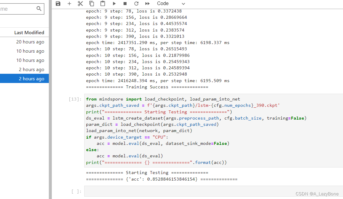Click the 'Training Success' output line

pyautogui.click(x=147, y=87)
